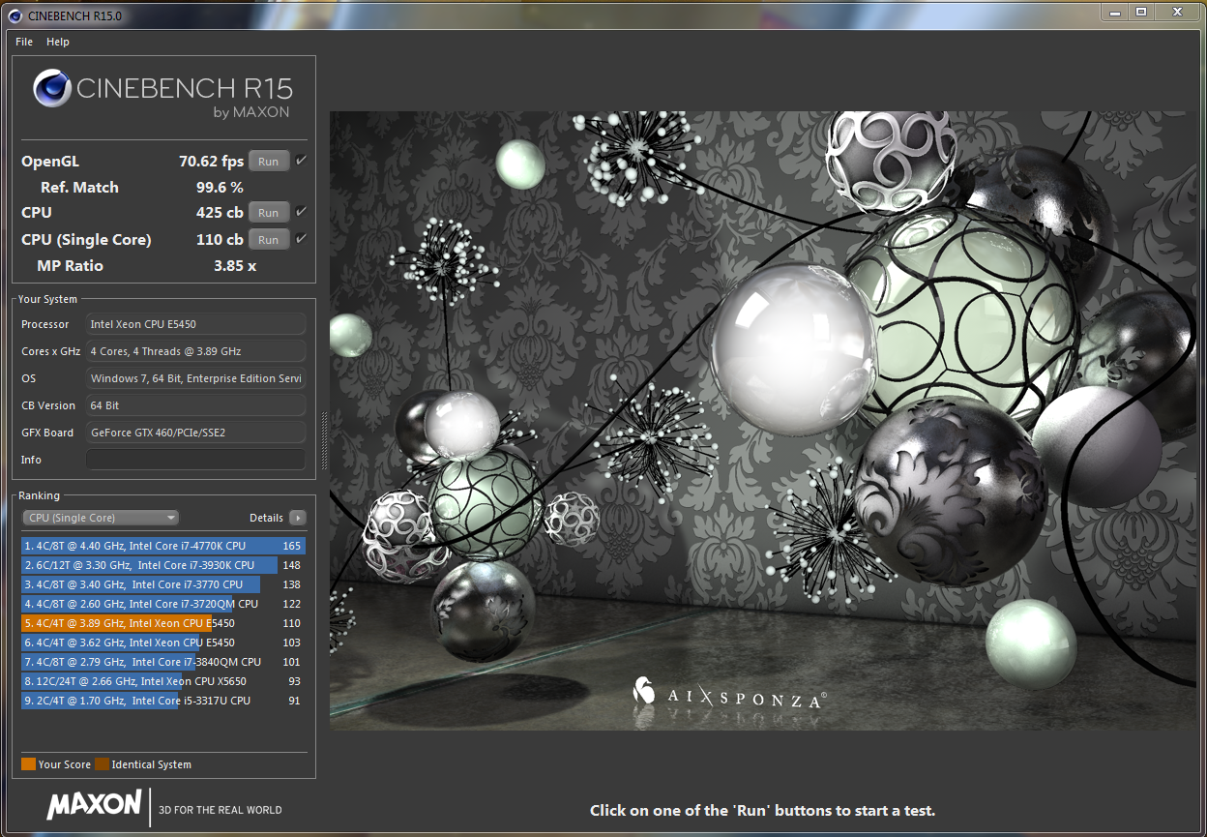Image resolution: width=1207 pixels, height=837 pixels.
Task: Open the CPU (Single Core) ranking dropdown
Action: pyautogui.click(x=101, y=518)
